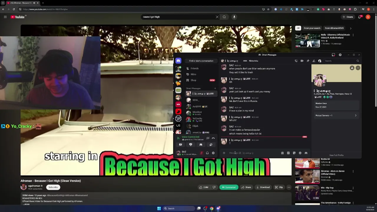Open SEUL_ direct message
The width and height of the screenshot is (377, 212).
tap(201, 100)
